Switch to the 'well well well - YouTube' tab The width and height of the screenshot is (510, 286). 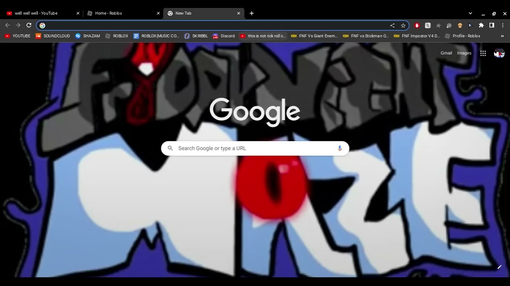tap(43, 13)
